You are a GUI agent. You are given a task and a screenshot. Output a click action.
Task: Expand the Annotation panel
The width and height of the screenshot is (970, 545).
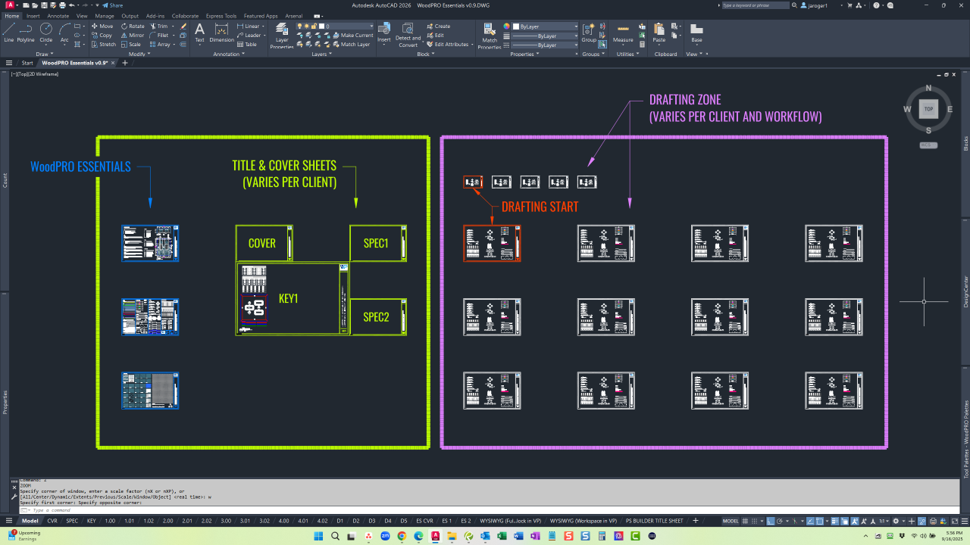click(229, 54)
